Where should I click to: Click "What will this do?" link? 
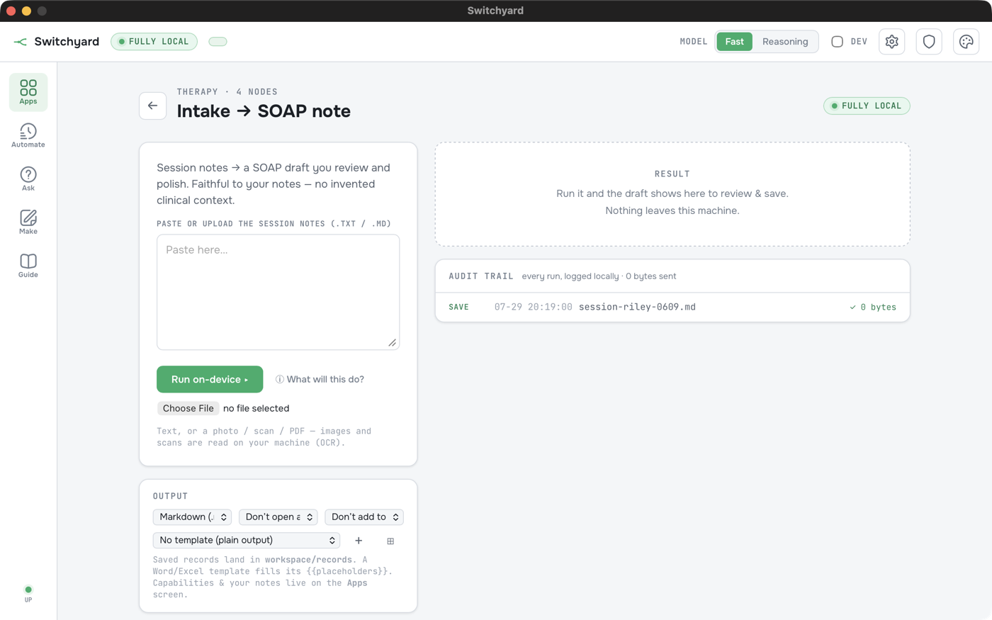pos(320,379)
